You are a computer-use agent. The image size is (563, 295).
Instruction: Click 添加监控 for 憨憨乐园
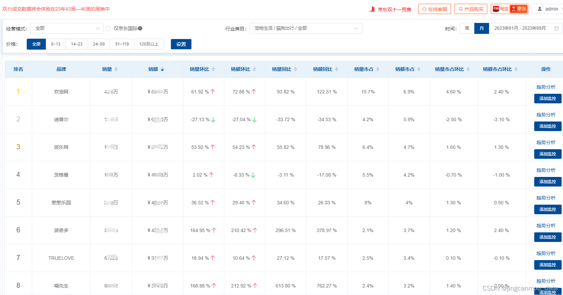pos(548,209)
